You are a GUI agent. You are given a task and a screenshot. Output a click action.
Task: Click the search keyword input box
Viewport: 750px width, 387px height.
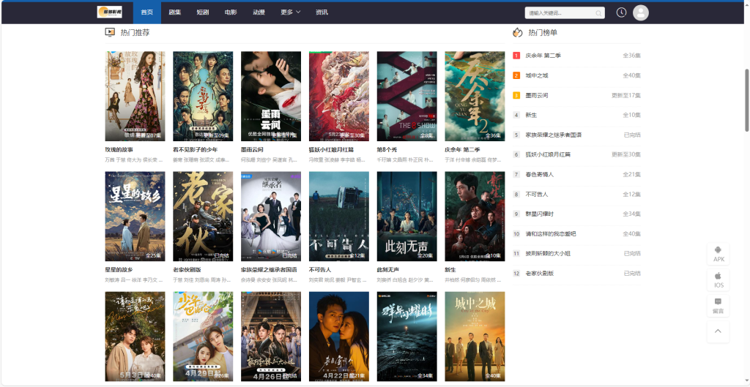pyautogui.click(x=559, y=13)
